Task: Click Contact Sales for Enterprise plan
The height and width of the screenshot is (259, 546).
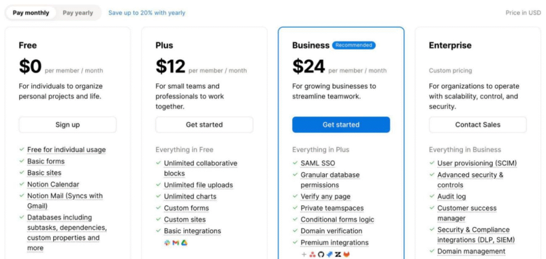Action: [x=478, y=125]
